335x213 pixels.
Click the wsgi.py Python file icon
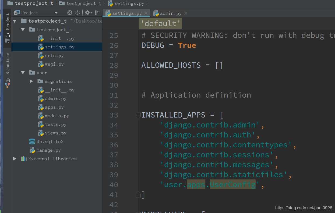[41, 64]
